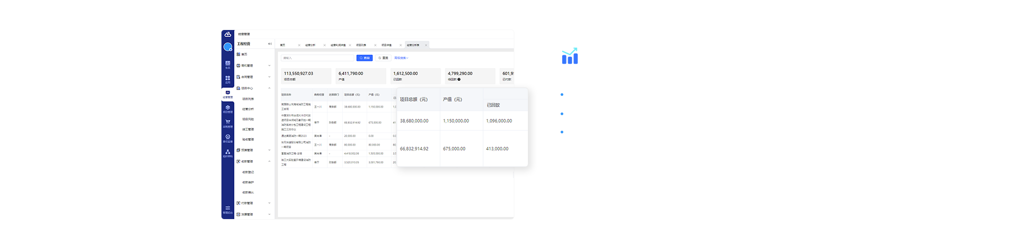This screenshot has width=1032, height=248.
Task: Open 经营分析 in the side menu
Action: pos(248,109)
